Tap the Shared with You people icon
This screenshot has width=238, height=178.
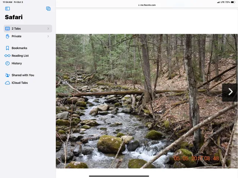[7, 75]
